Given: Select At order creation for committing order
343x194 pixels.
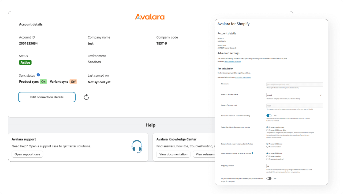Looking at the screenshot, I should [267, 156].
